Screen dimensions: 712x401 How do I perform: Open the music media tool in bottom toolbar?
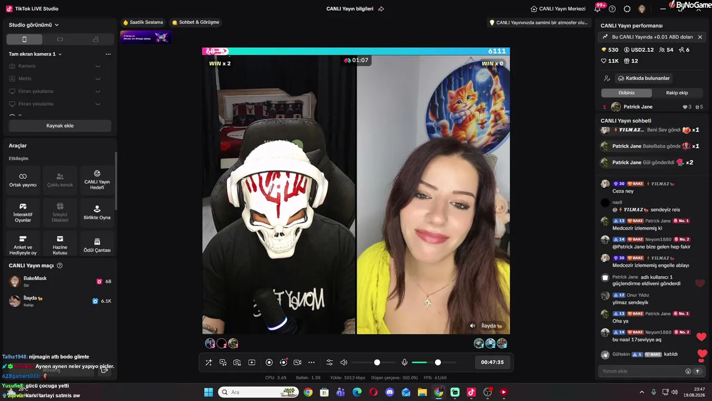[x=223, y=363]
